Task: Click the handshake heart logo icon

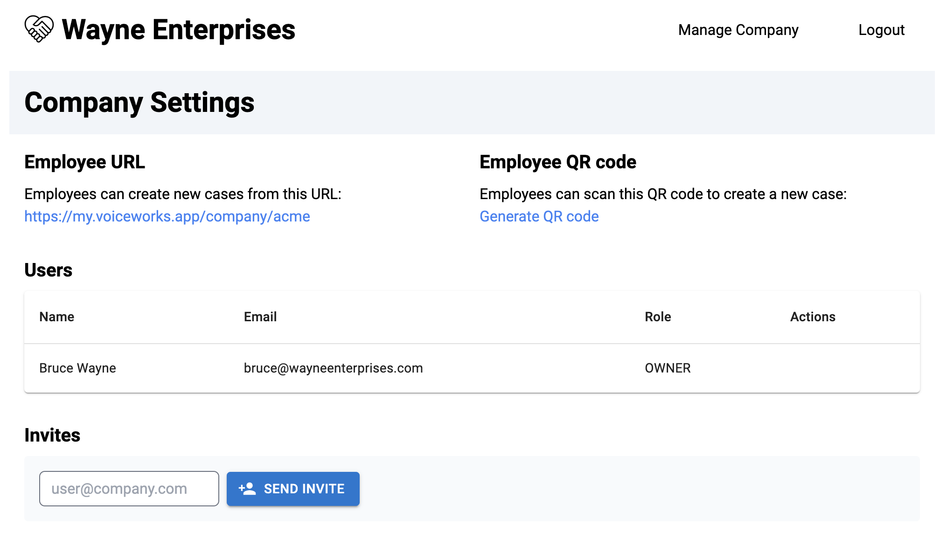Action: tap(39, 29)
